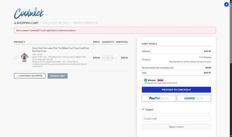The image size is (232, 137).
Task: Open the accessibility widget icon
Action: [226, 4]
